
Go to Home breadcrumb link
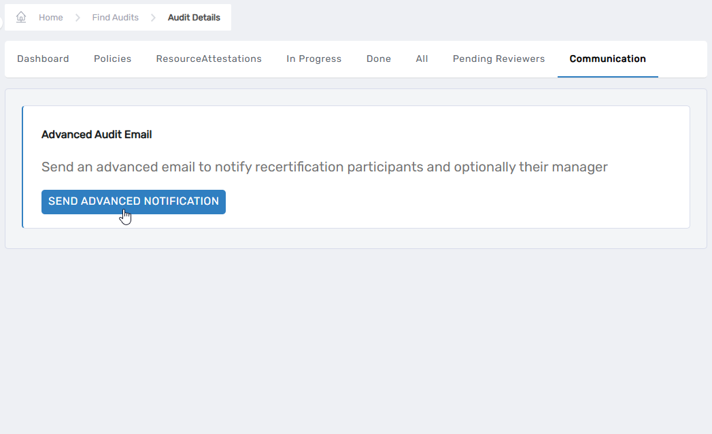[50, 18]
